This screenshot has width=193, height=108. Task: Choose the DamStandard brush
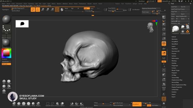(24, 104)
